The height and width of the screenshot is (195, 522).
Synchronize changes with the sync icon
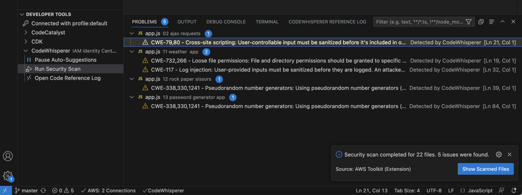[x=43, y=190]
